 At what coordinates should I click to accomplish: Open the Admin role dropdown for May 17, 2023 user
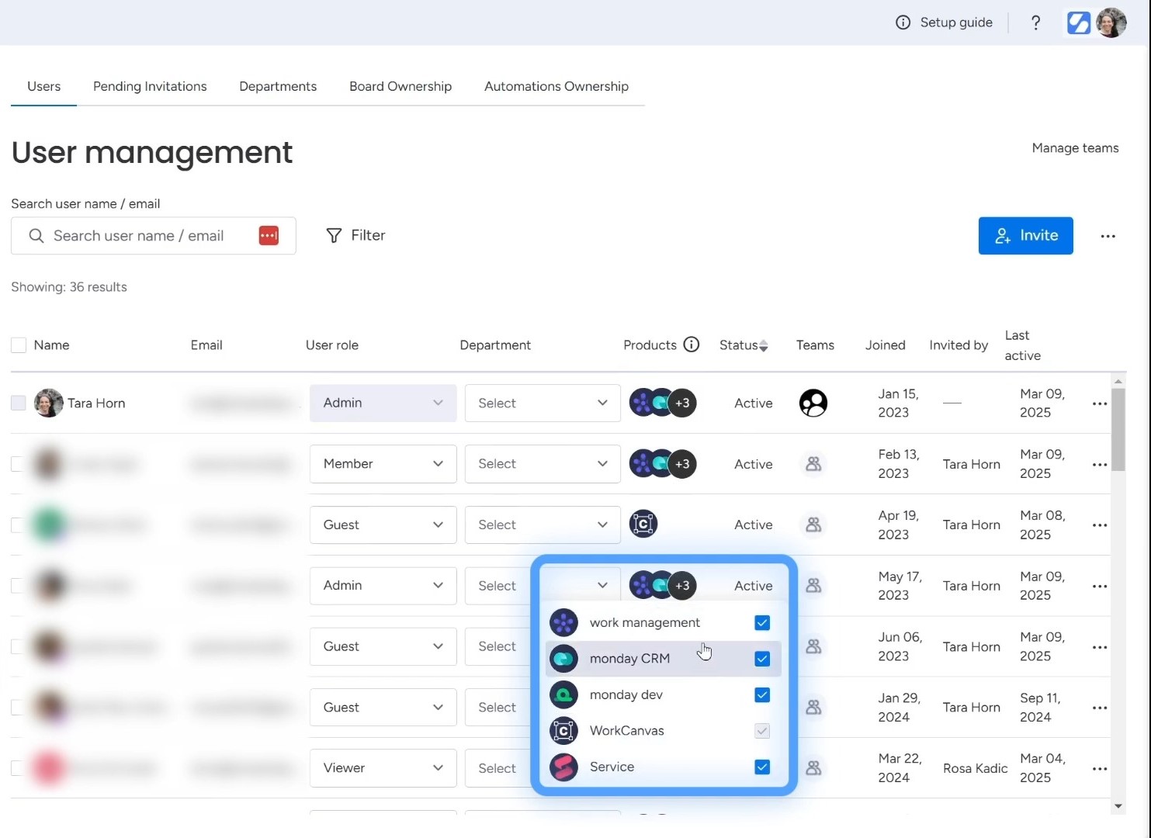tap(383, 586)
